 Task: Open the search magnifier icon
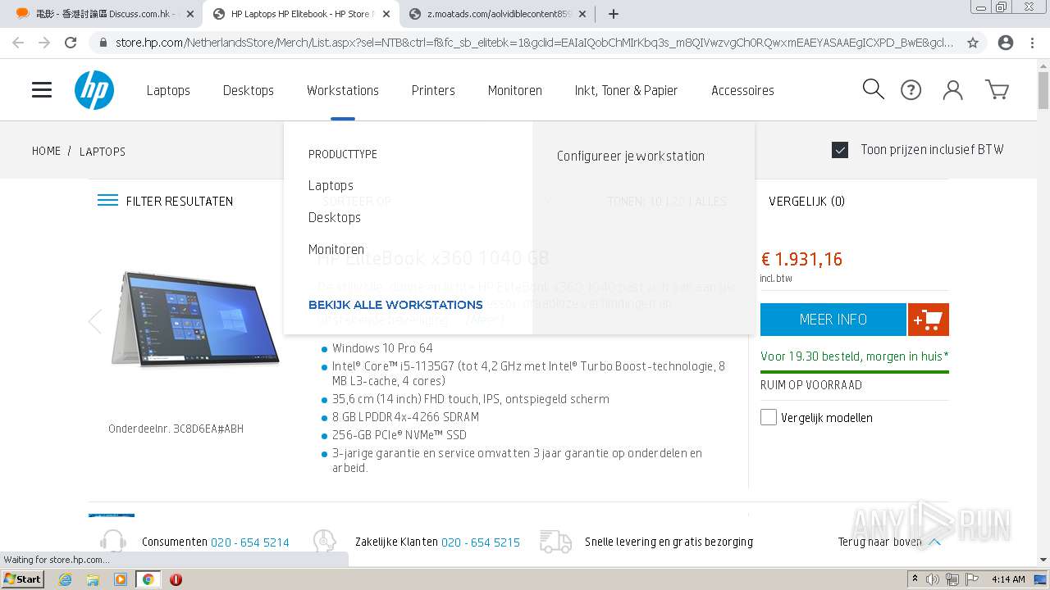pos(874,89)
